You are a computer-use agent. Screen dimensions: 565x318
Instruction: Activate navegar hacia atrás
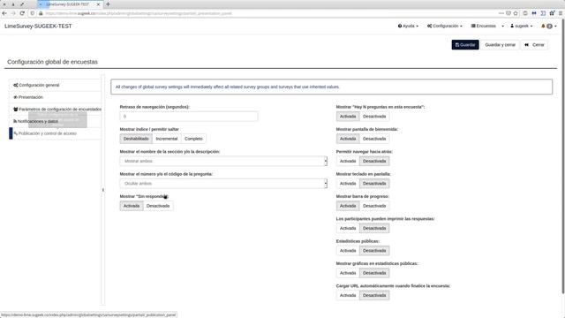pyautogui.click(x=348, y=161)
